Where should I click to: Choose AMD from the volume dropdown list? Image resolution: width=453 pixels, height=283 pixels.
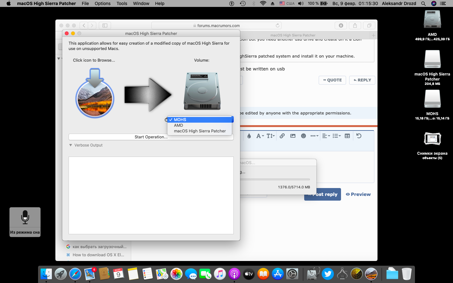tap(200, 125)
